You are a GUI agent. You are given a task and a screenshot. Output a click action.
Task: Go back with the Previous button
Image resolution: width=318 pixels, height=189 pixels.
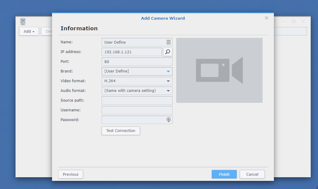[x=70, y=174]
